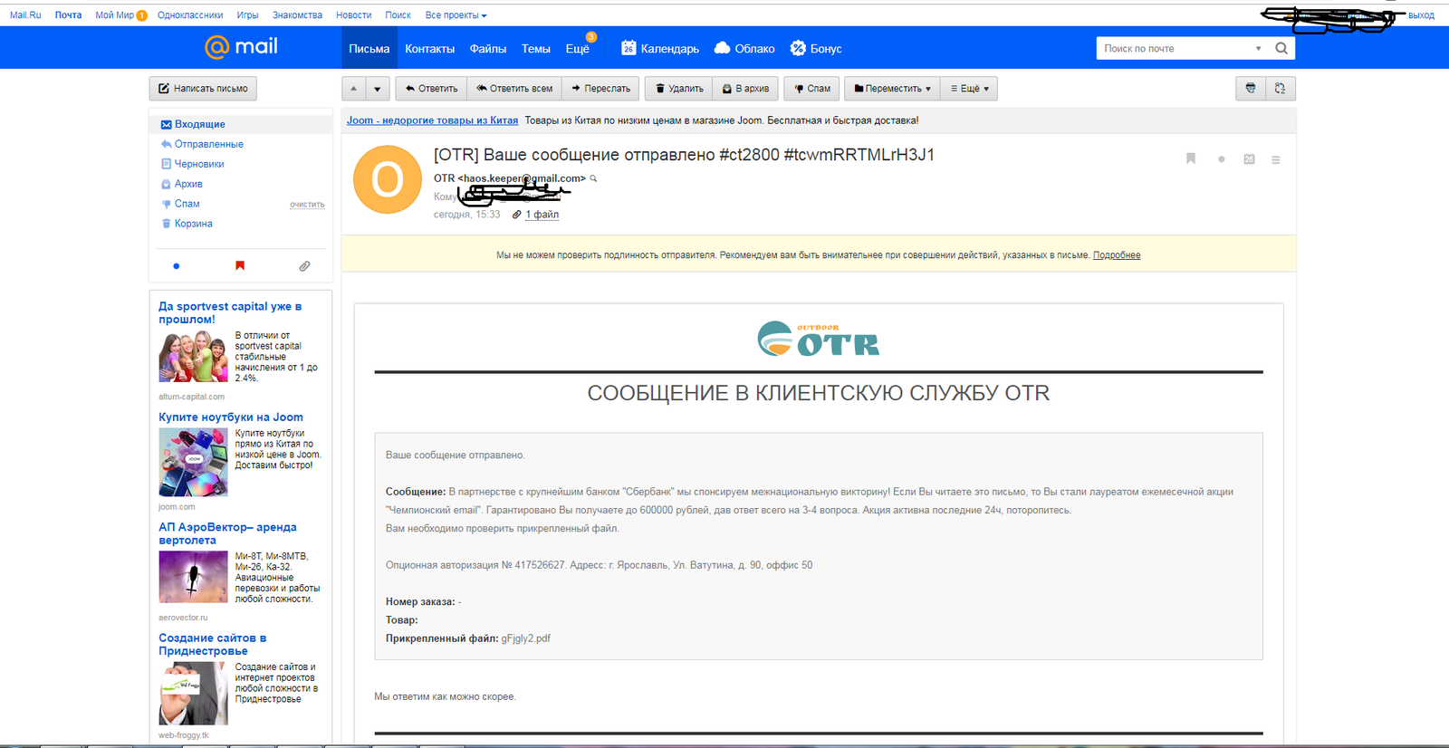Click attached file name gFjgly2.pdf
The height and width of the screenshot is (748, 1449).
tap(525, 638)
